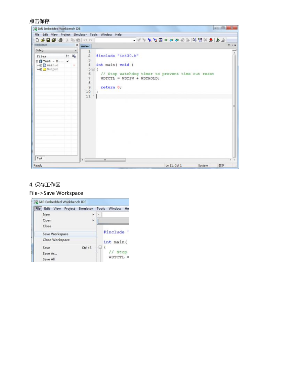This screenshot has width=300, height=388.
Task: Click the Find binoculars toolbar icon
Action: [x=150, y=40]
